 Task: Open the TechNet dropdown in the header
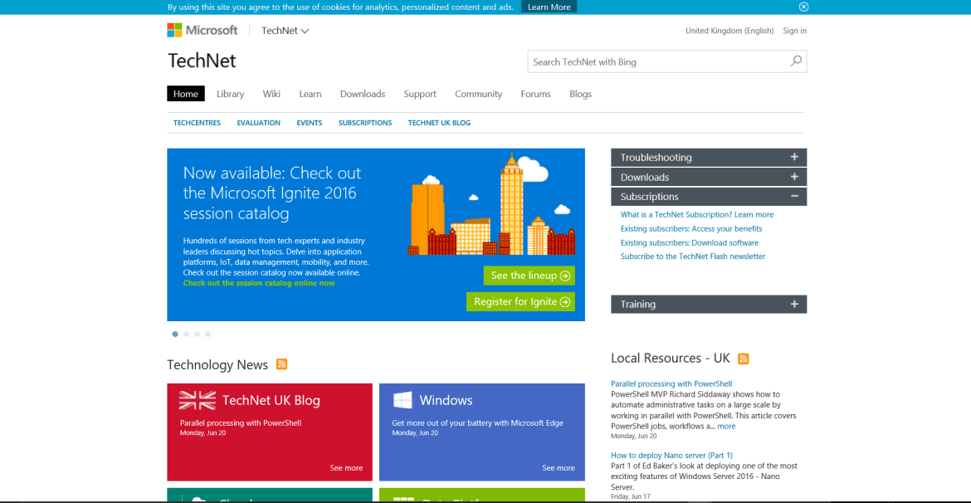[285, 30]
